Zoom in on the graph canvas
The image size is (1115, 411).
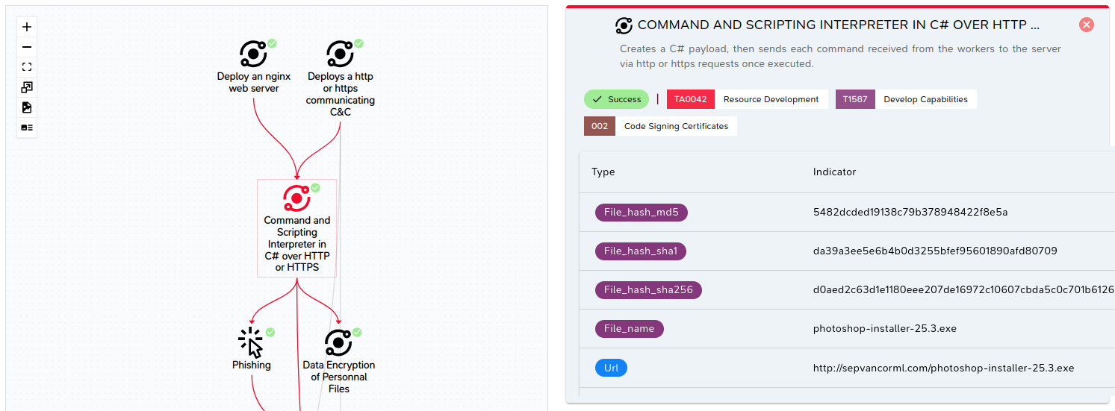[27, 27]
